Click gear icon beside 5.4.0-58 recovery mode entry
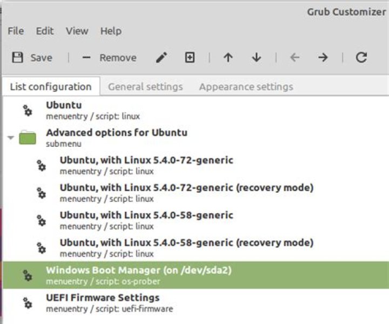389x324 pixels. pos(42,248)
